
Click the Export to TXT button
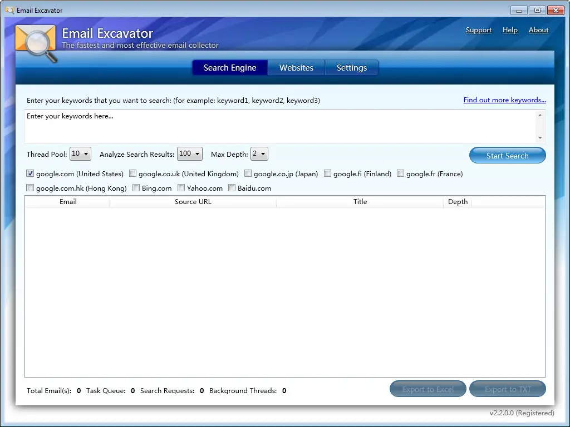click(x=508, y=389)
